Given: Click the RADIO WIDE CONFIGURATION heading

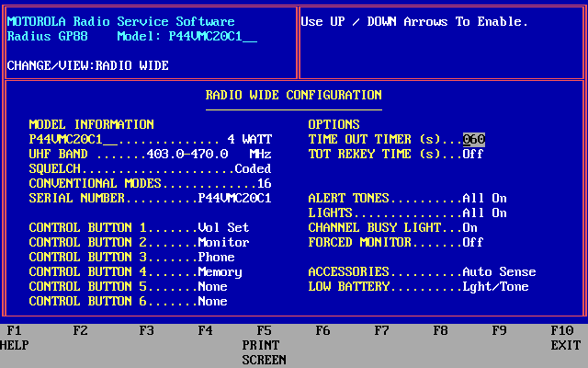Looking at the screenshot, I should 294,95.
